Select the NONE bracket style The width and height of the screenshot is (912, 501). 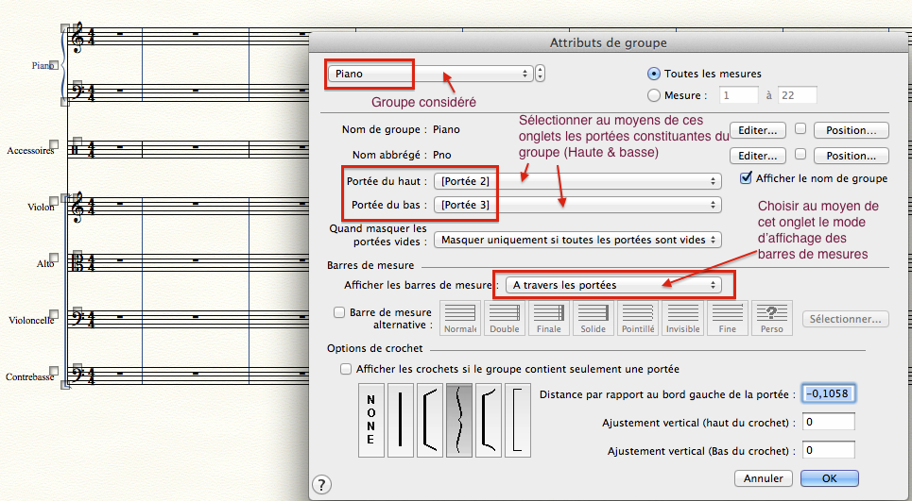point(370,420)
